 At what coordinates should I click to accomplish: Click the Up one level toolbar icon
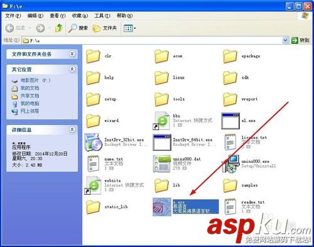click(x=59, y=28)
